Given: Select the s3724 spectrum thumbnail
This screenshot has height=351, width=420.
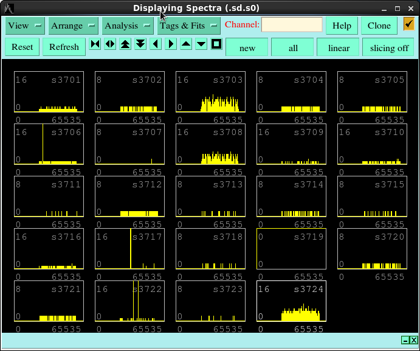Looking at the screenshot, I should point(291,301).
